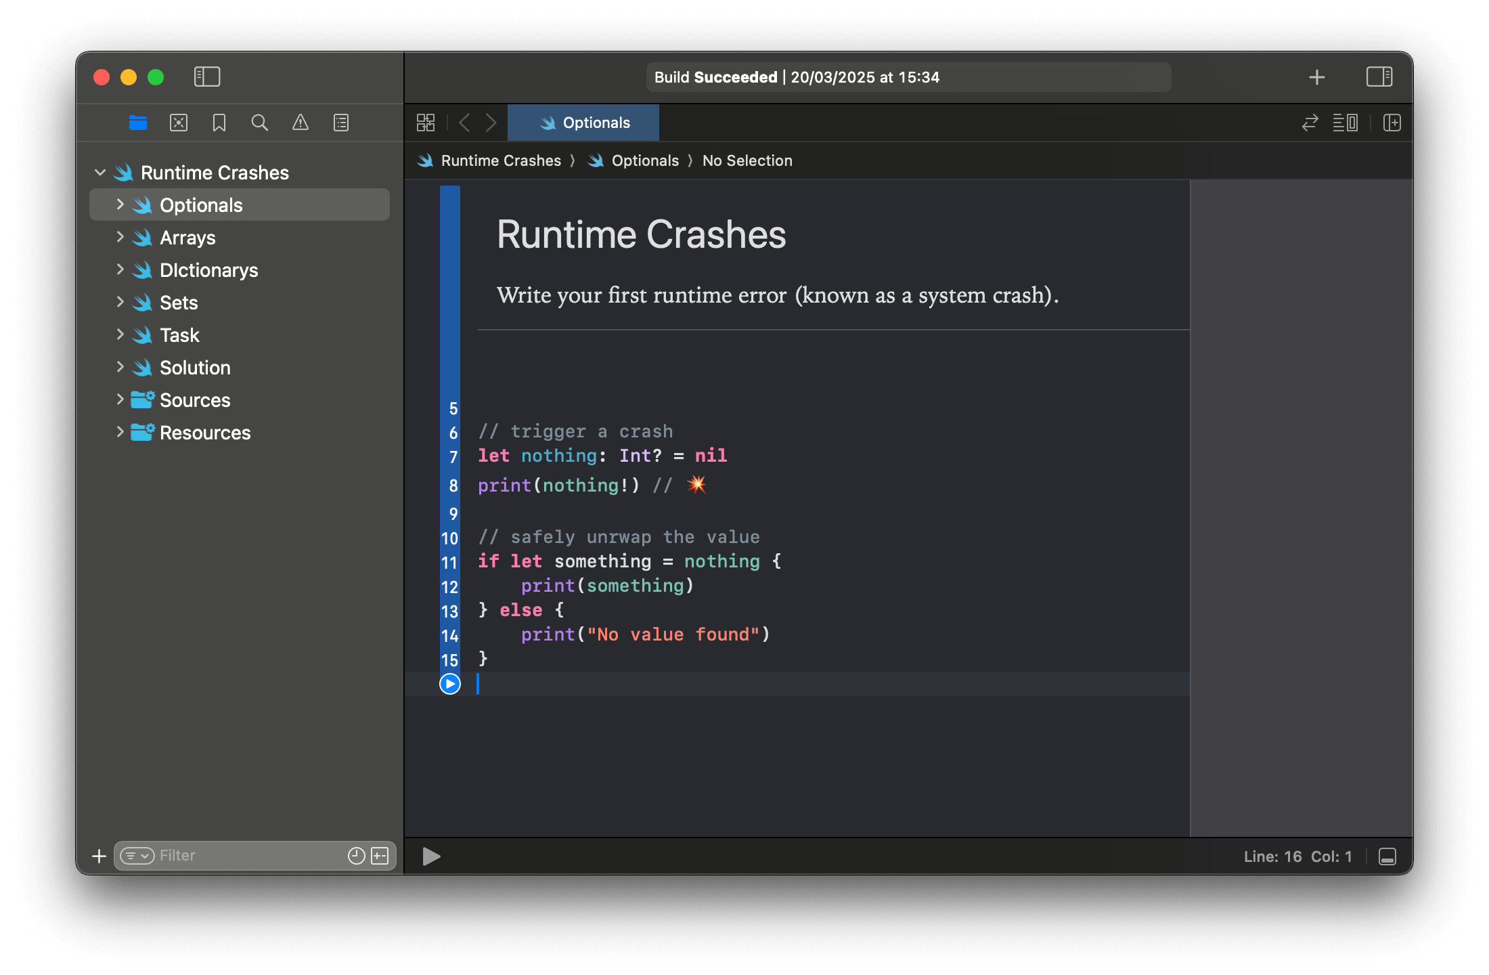
Task: Toggle the left sidebar visibility
Action: [x=208, y=77]
